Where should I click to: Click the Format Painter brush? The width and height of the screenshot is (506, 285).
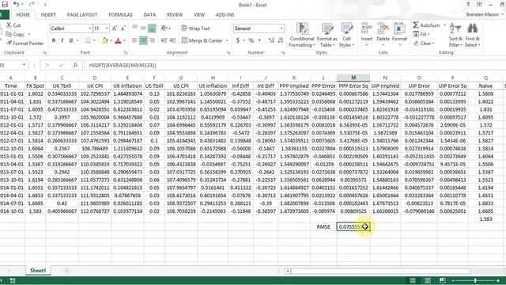9,43
